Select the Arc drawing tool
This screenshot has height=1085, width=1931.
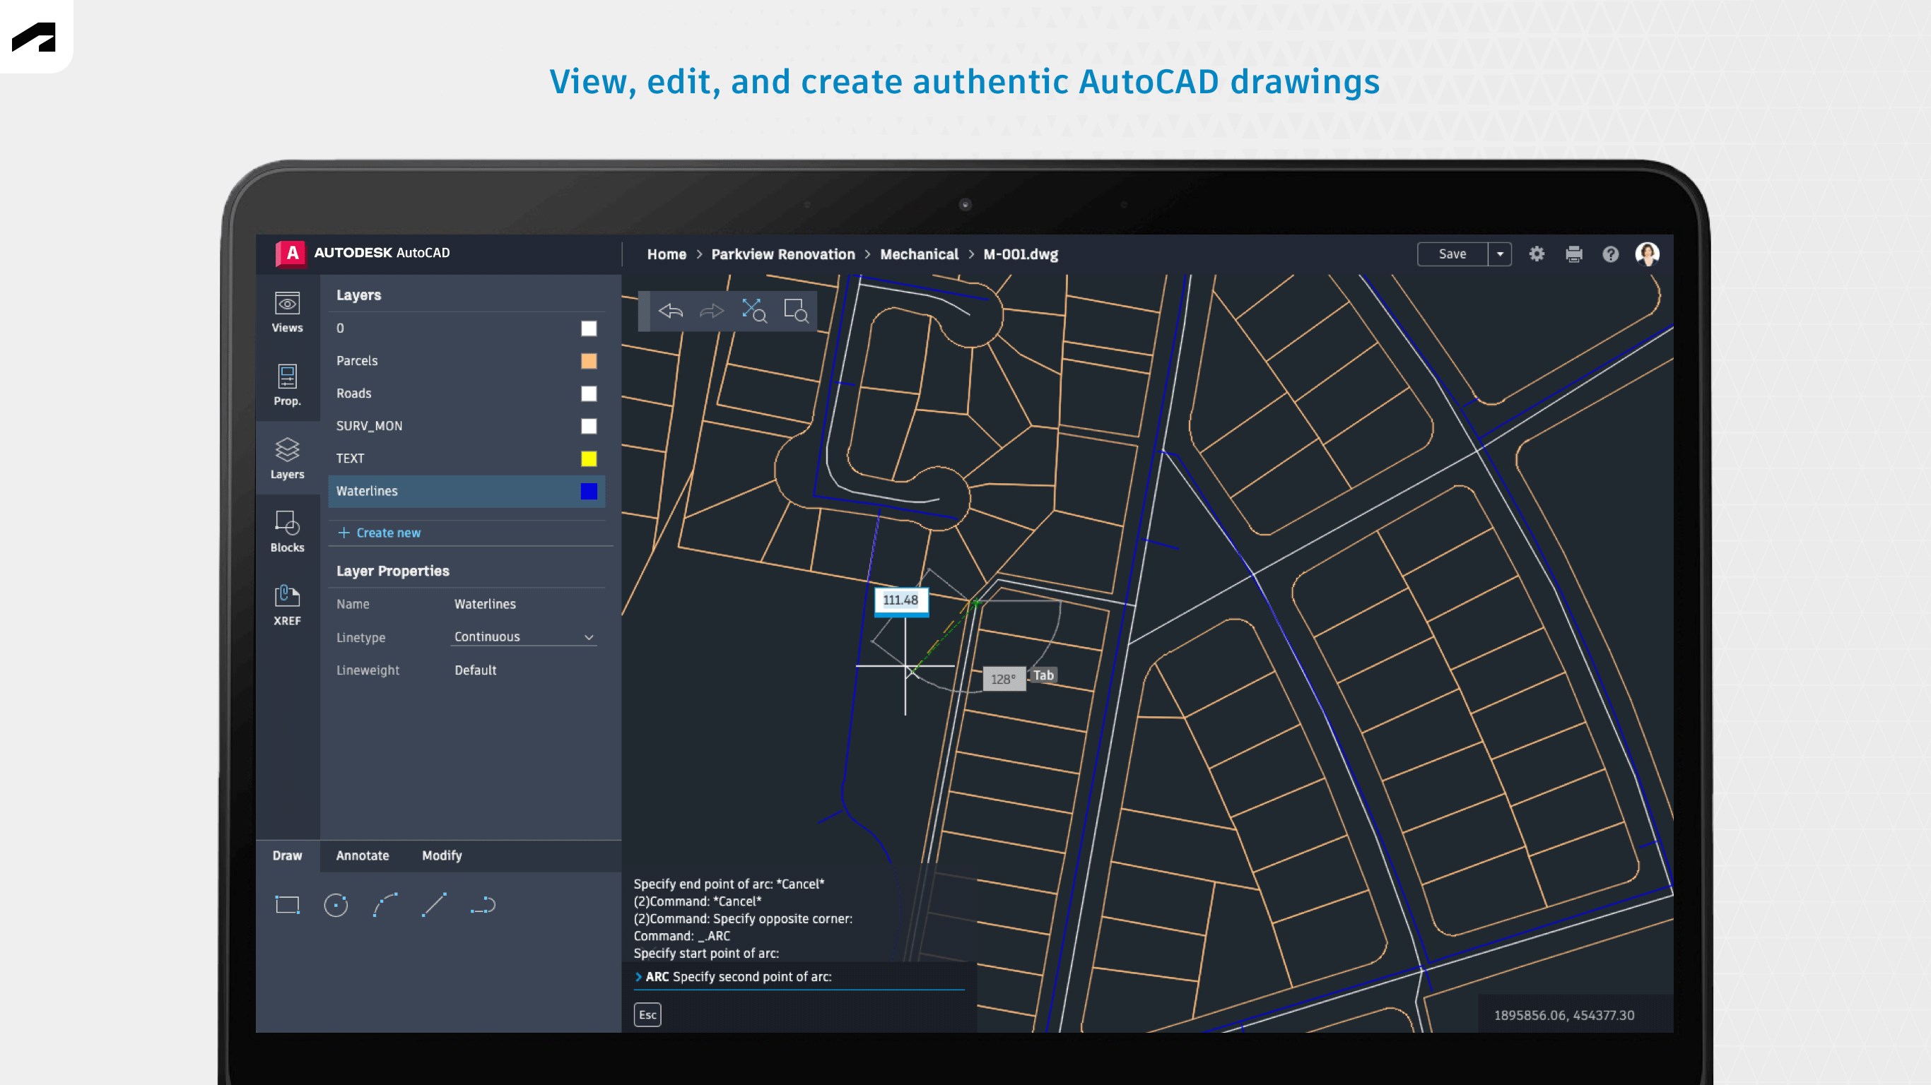click(x=387, y=905)
